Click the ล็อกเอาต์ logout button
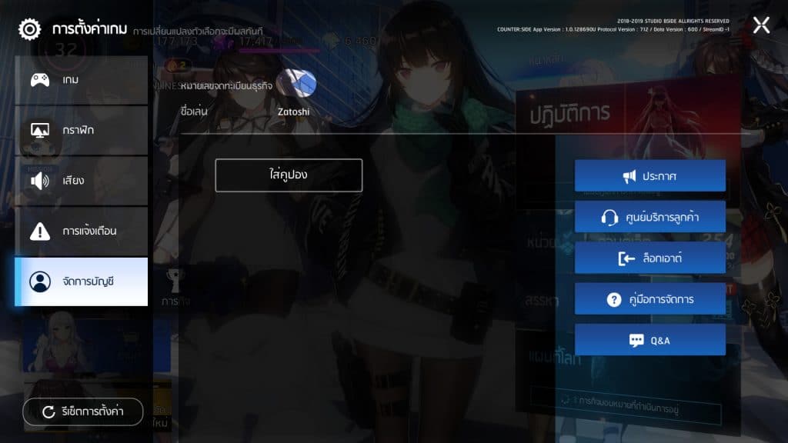Image resolution: width=788 pixels, height=443 pixels. coord(649,258)
